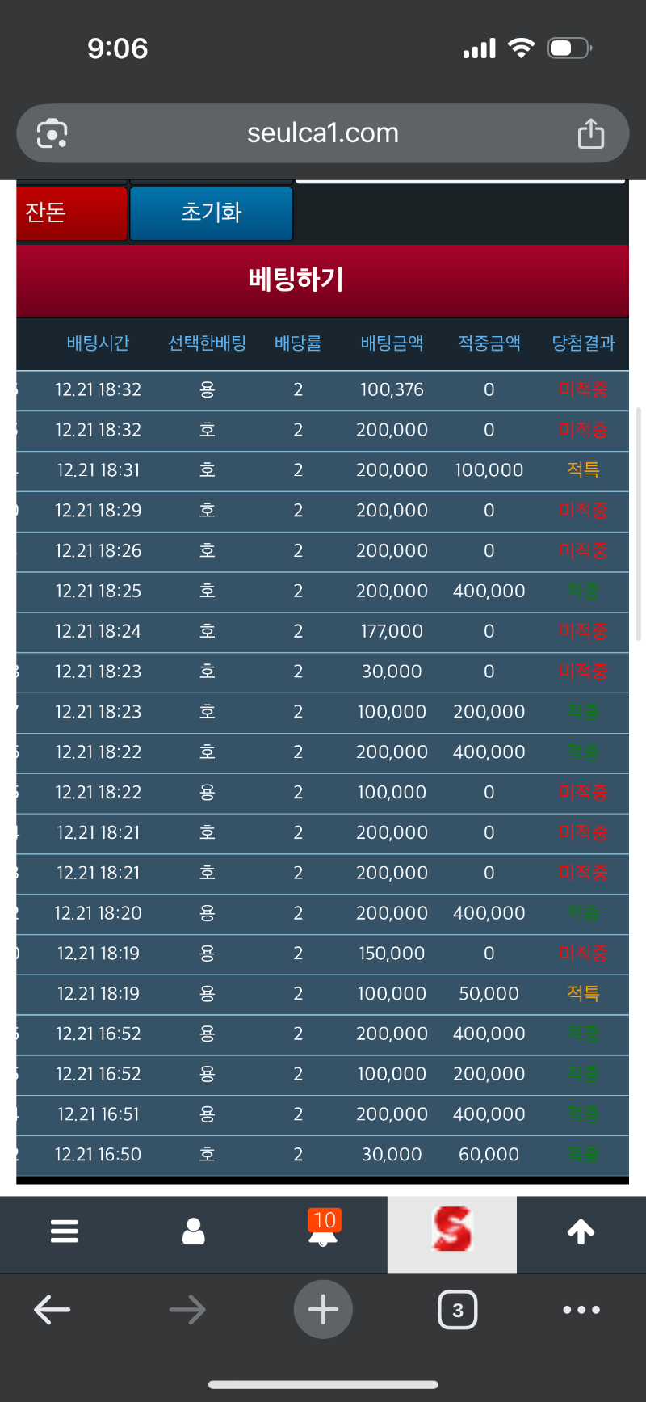646x1402 pixels.
Task: Click the 배팅금액 column header
Action: click(x=392, y=343)
